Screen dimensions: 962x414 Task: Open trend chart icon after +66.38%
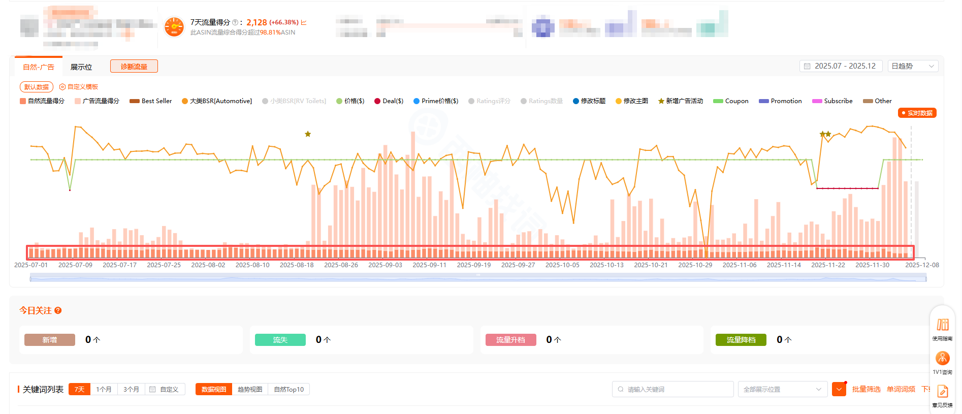304,22
